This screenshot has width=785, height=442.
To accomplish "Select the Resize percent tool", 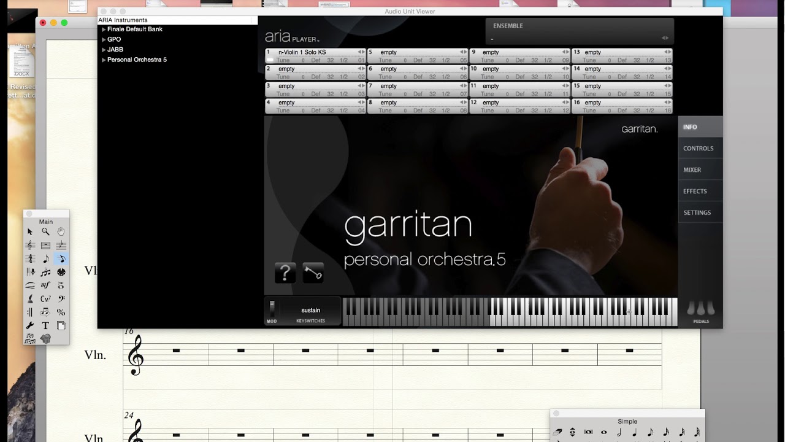I will tap(61, 312).
